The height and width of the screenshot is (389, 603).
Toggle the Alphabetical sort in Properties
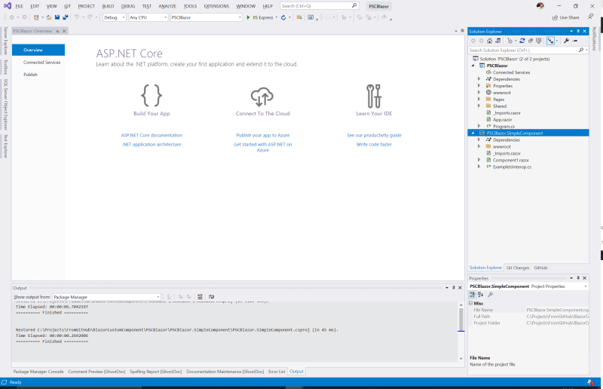pos(481,295)
